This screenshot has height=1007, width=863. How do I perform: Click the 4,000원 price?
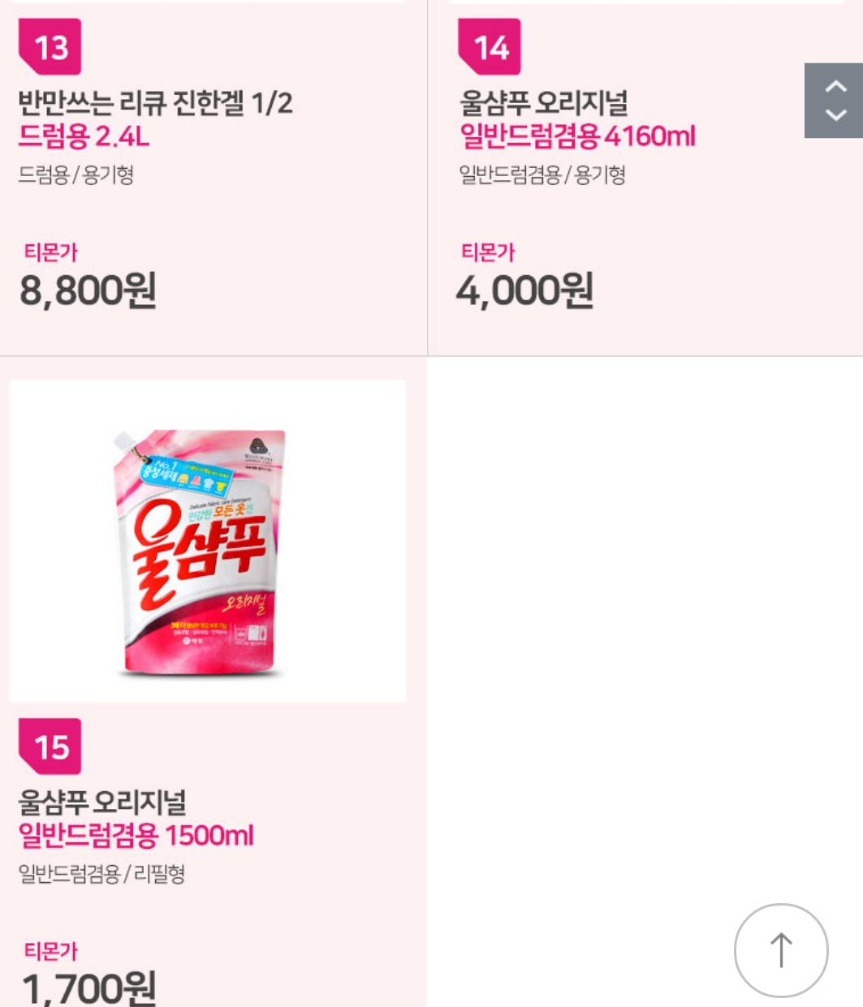tap(524, 290)
